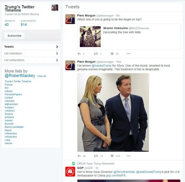Retweet the Angel on top tweet

pos(96,54)
